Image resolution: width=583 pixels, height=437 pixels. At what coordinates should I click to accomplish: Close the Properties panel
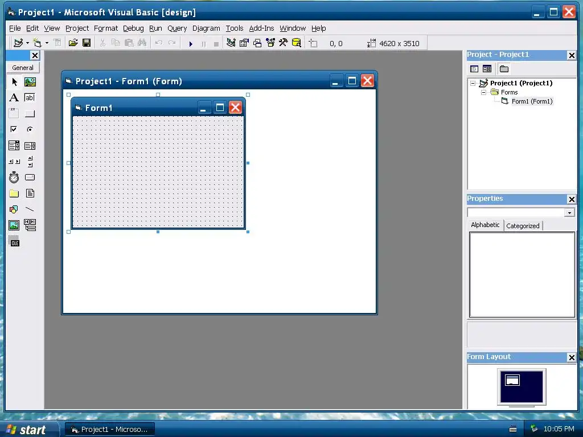(572, 199)
